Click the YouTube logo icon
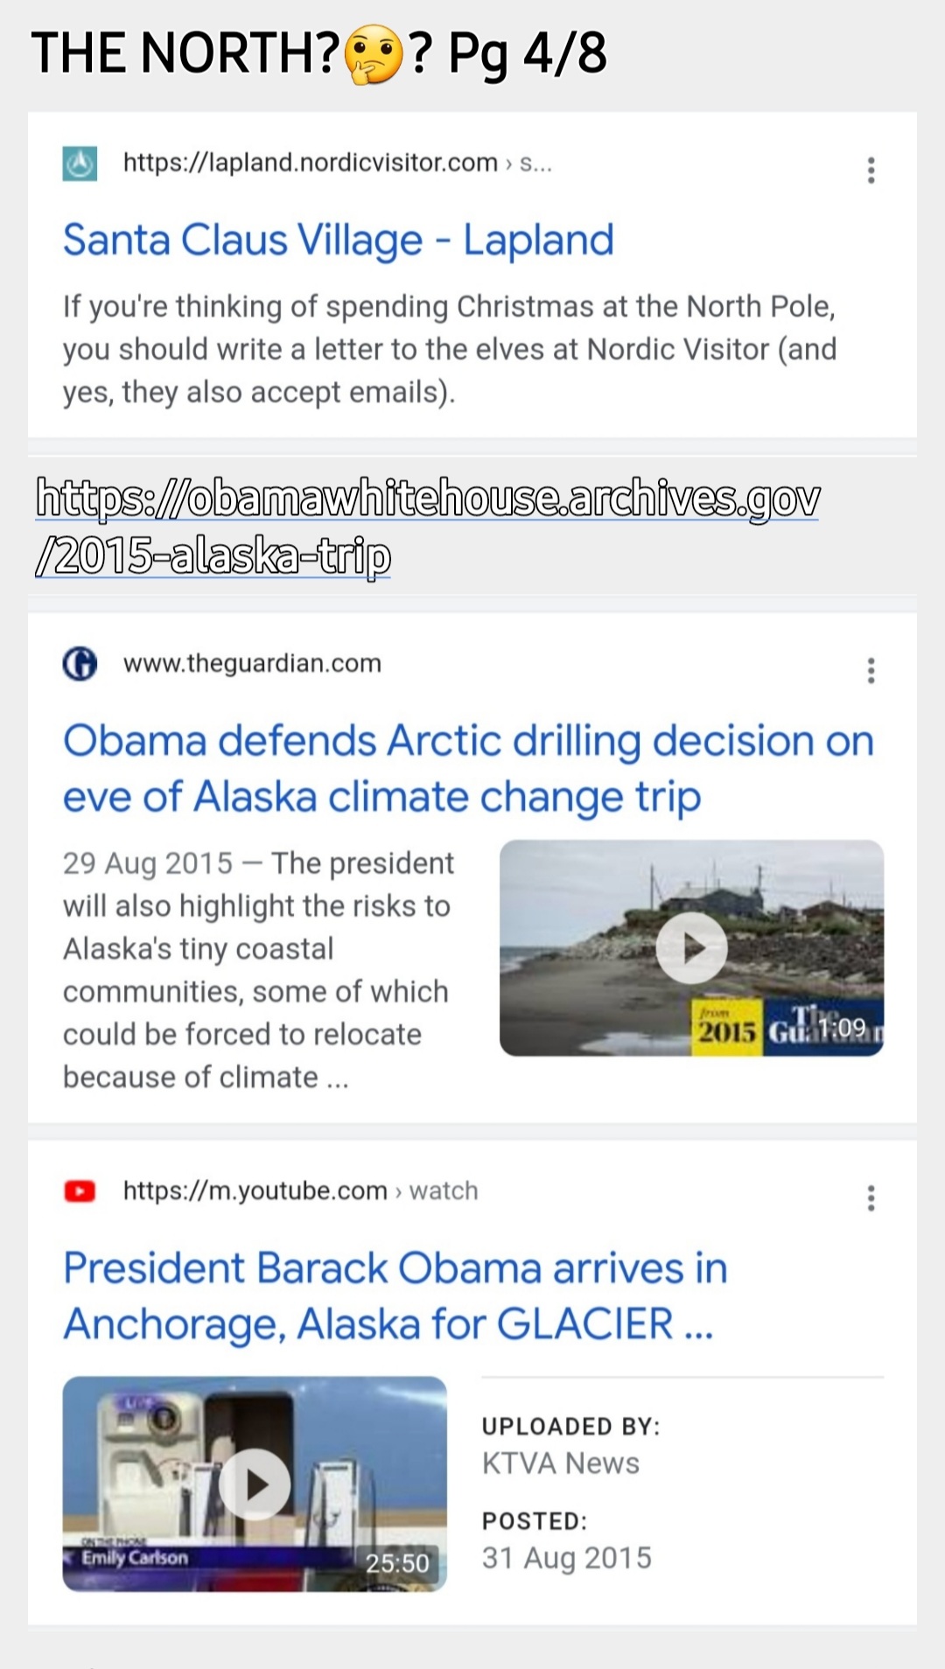 point(80,1191)
